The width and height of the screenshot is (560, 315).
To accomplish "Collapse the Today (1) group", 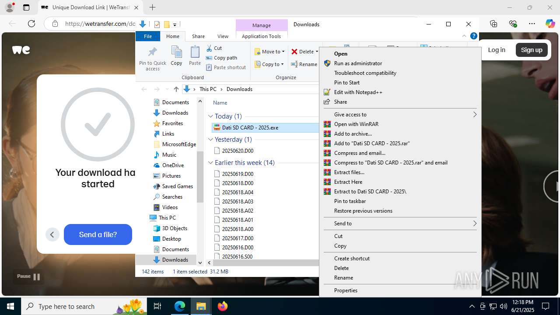I will coord(210,116).
